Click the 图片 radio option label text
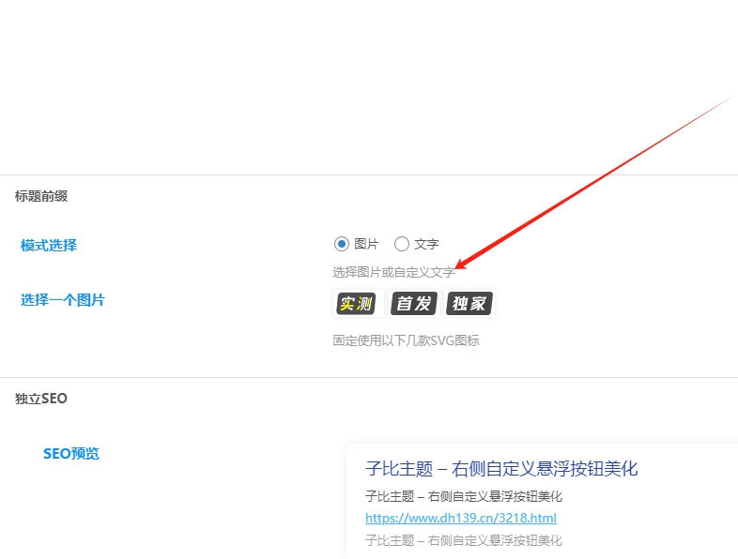This screenshot has height=559, width=738. coord(366,244)
